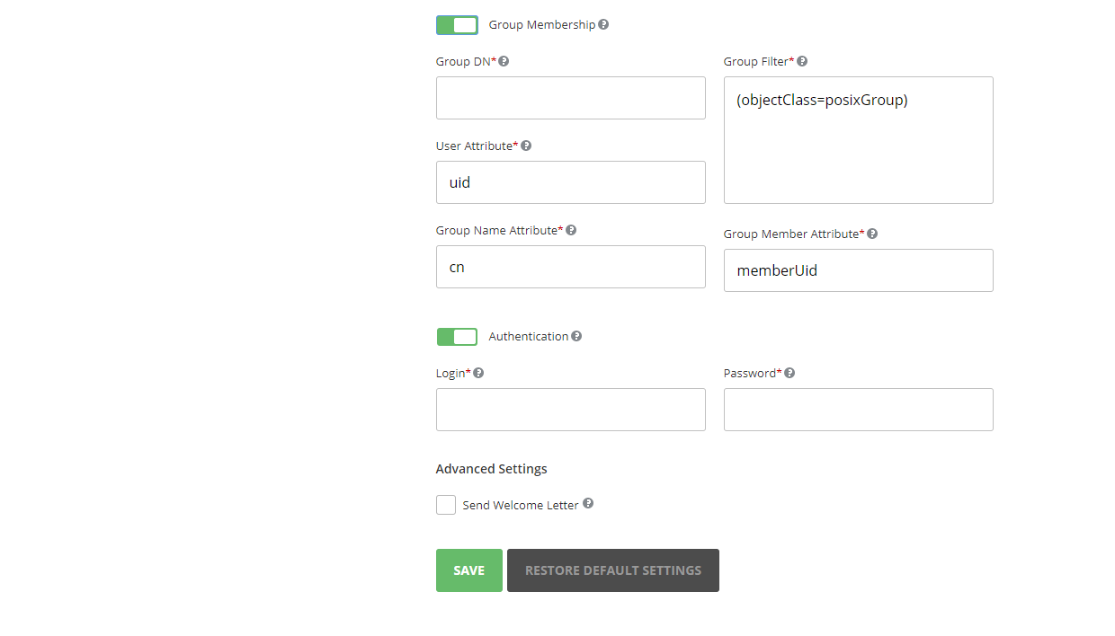Click the SAVE button
This screenshot has width=1115, height=636.
click(468, 570)
